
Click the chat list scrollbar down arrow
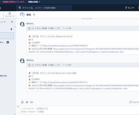(15, 114)
